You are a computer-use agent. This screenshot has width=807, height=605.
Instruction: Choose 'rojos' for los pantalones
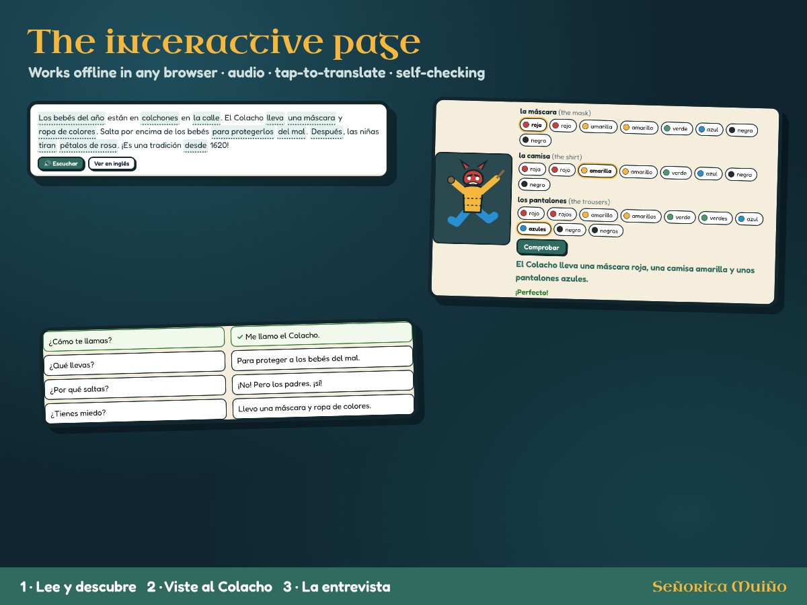tap(562, 214)
